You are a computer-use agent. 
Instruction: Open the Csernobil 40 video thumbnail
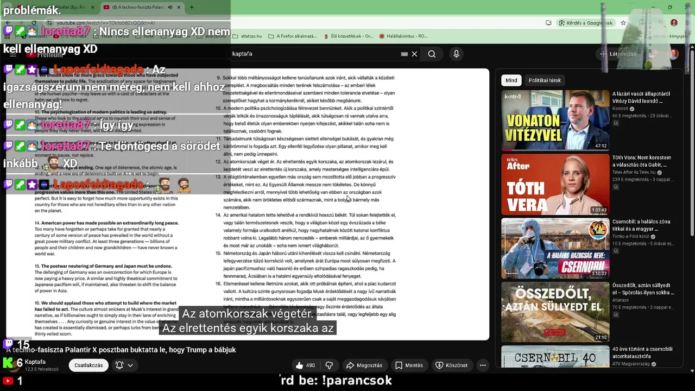pos(555,356)
